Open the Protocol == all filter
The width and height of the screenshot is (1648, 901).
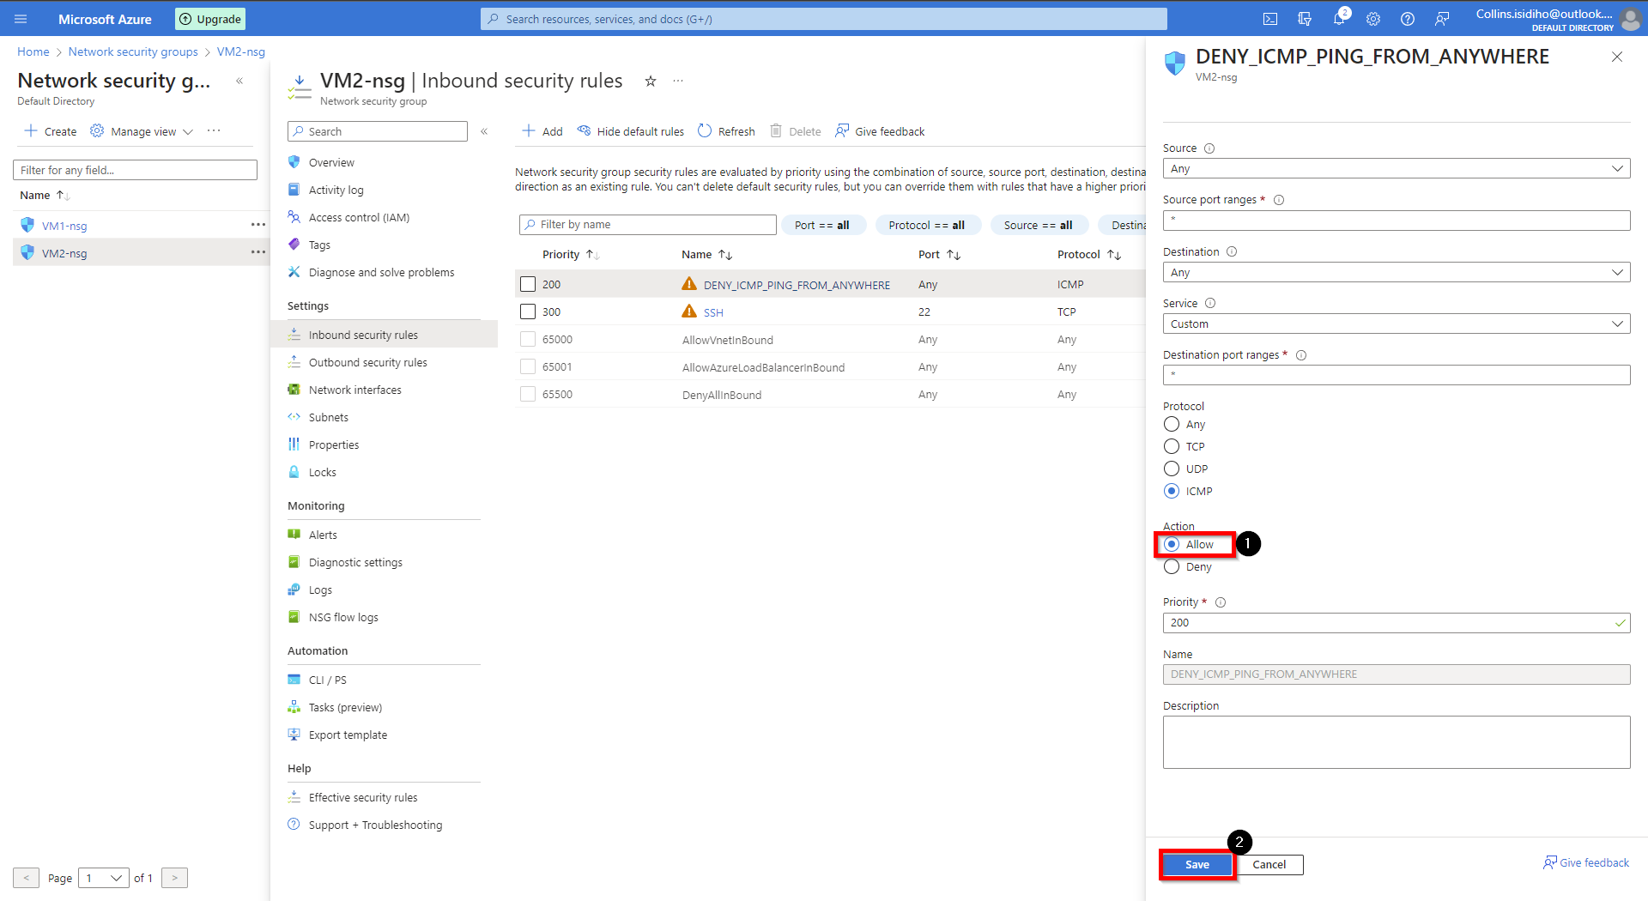[927, 225]
